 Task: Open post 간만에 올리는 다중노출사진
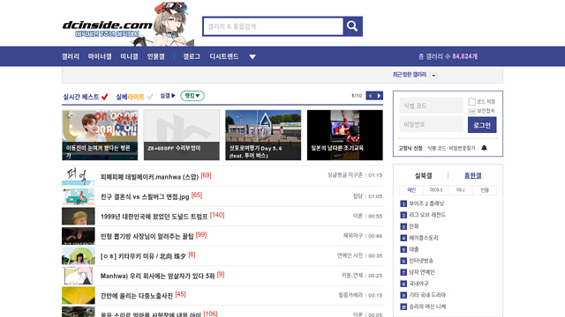click(x=137, y=296)
